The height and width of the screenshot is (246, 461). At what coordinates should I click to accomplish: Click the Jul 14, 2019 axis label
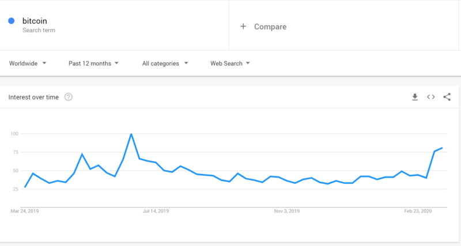pyautogui.click(x=156, y=211)
